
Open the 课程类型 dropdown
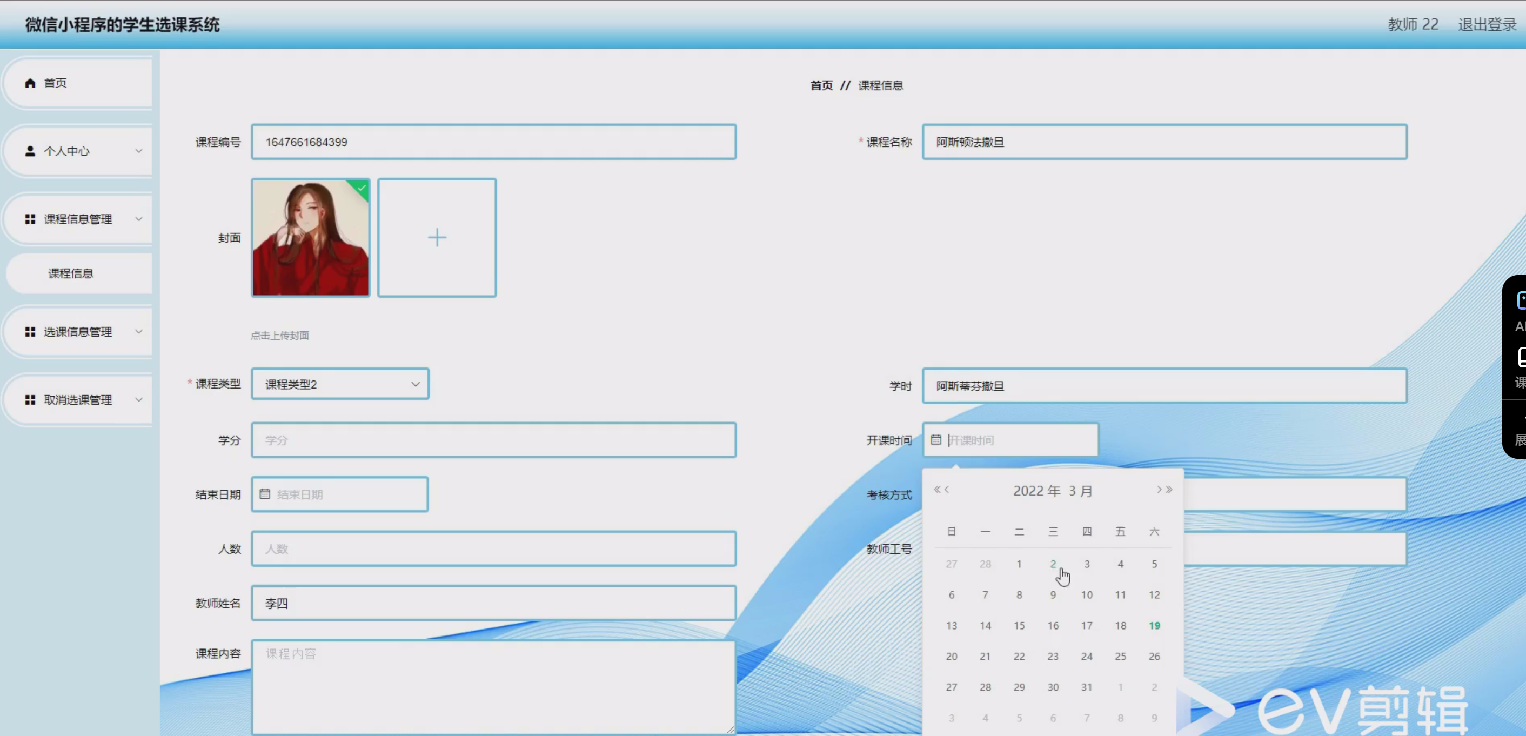pos(340,384)
